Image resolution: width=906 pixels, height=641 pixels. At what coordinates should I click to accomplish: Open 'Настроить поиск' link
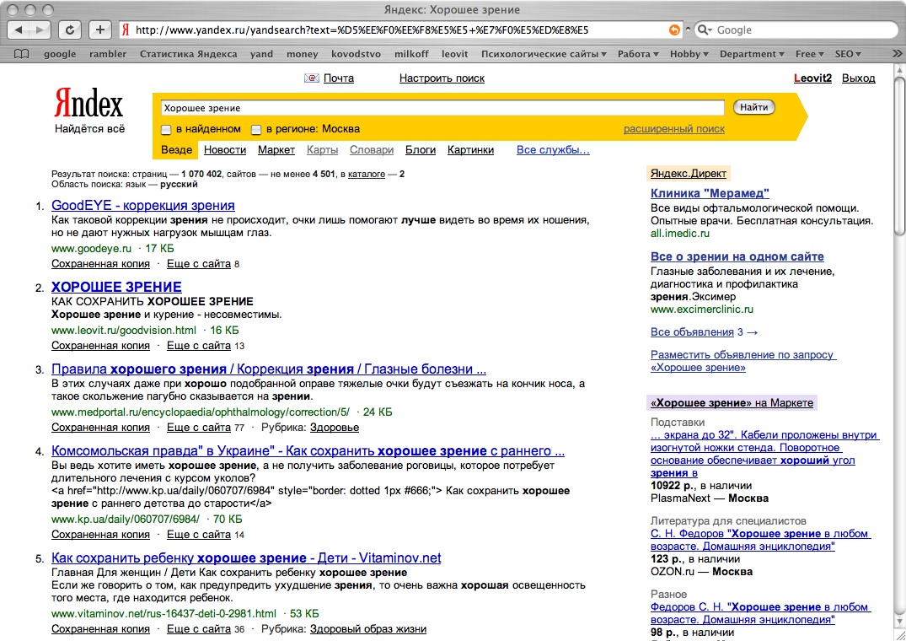[442, 78]
